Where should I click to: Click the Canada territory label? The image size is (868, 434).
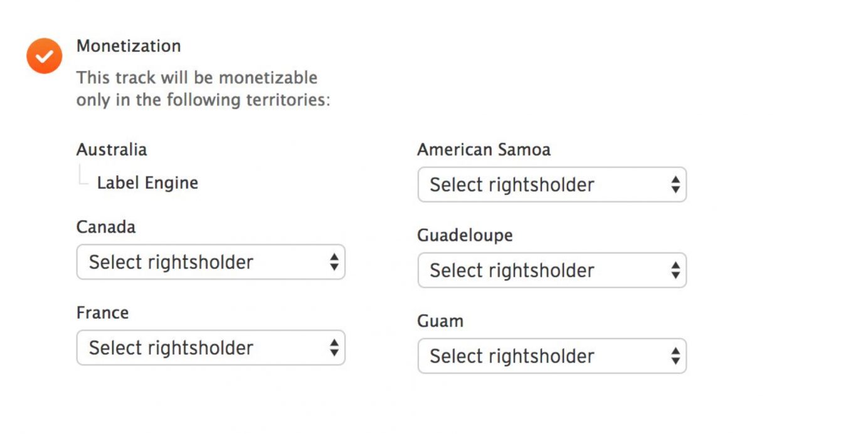click(x=105, y=226)
